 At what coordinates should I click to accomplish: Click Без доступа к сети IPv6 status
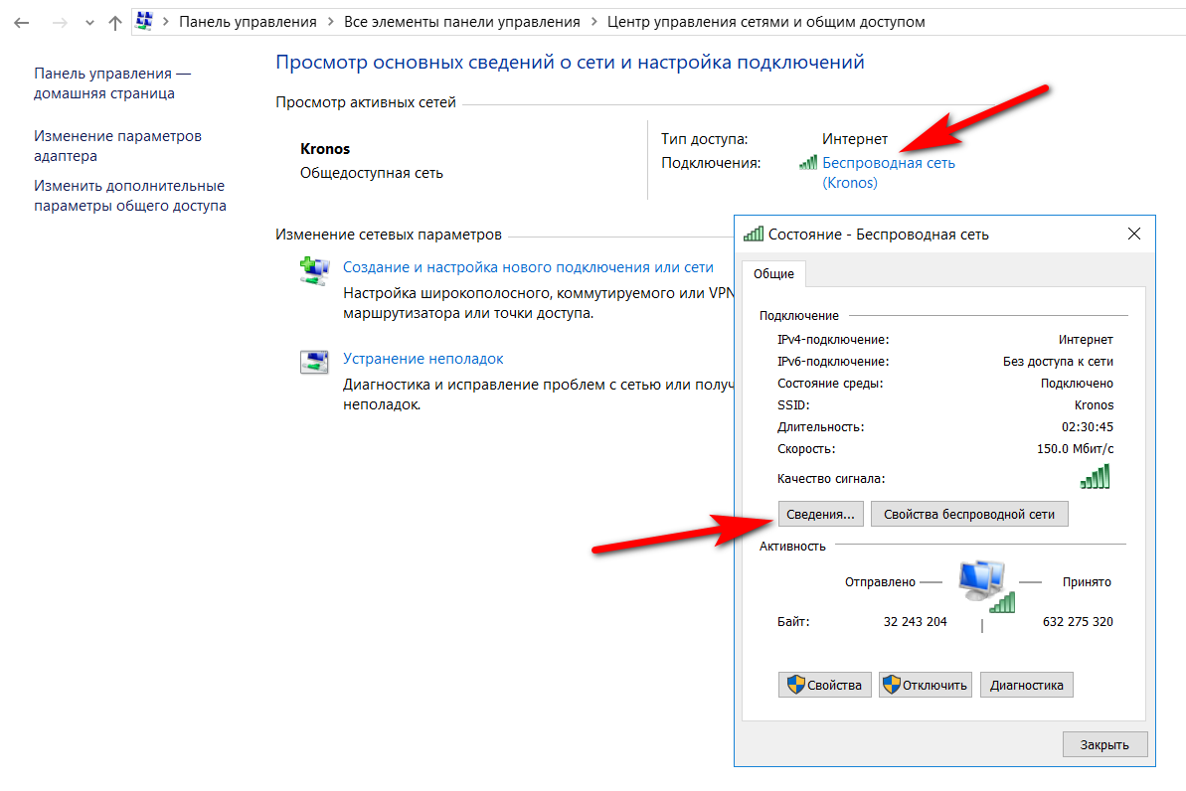tap(1058, 362)
